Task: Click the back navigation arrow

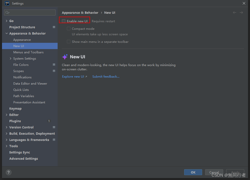Action: (x=234, y=13)
